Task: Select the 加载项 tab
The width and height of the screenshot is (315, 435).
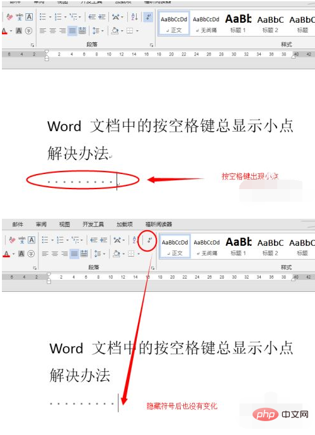Action: [125, 224]
